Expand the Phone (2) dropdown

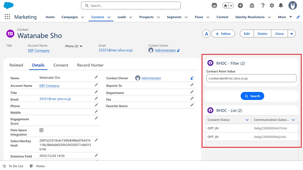(81, 46)
